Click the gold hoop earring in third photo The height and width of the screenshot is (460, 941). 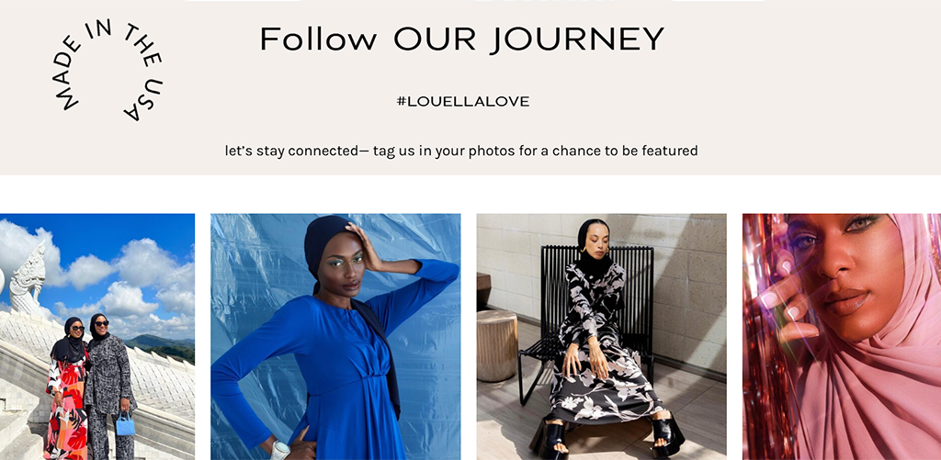(584, 249)
